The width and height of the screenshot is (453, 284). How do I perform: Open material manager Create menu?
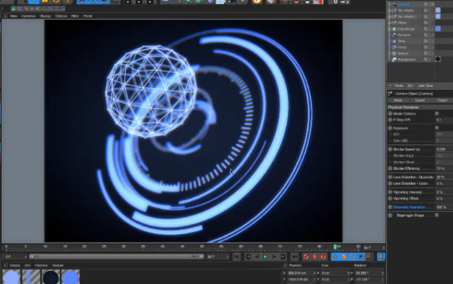pos(15,265)
